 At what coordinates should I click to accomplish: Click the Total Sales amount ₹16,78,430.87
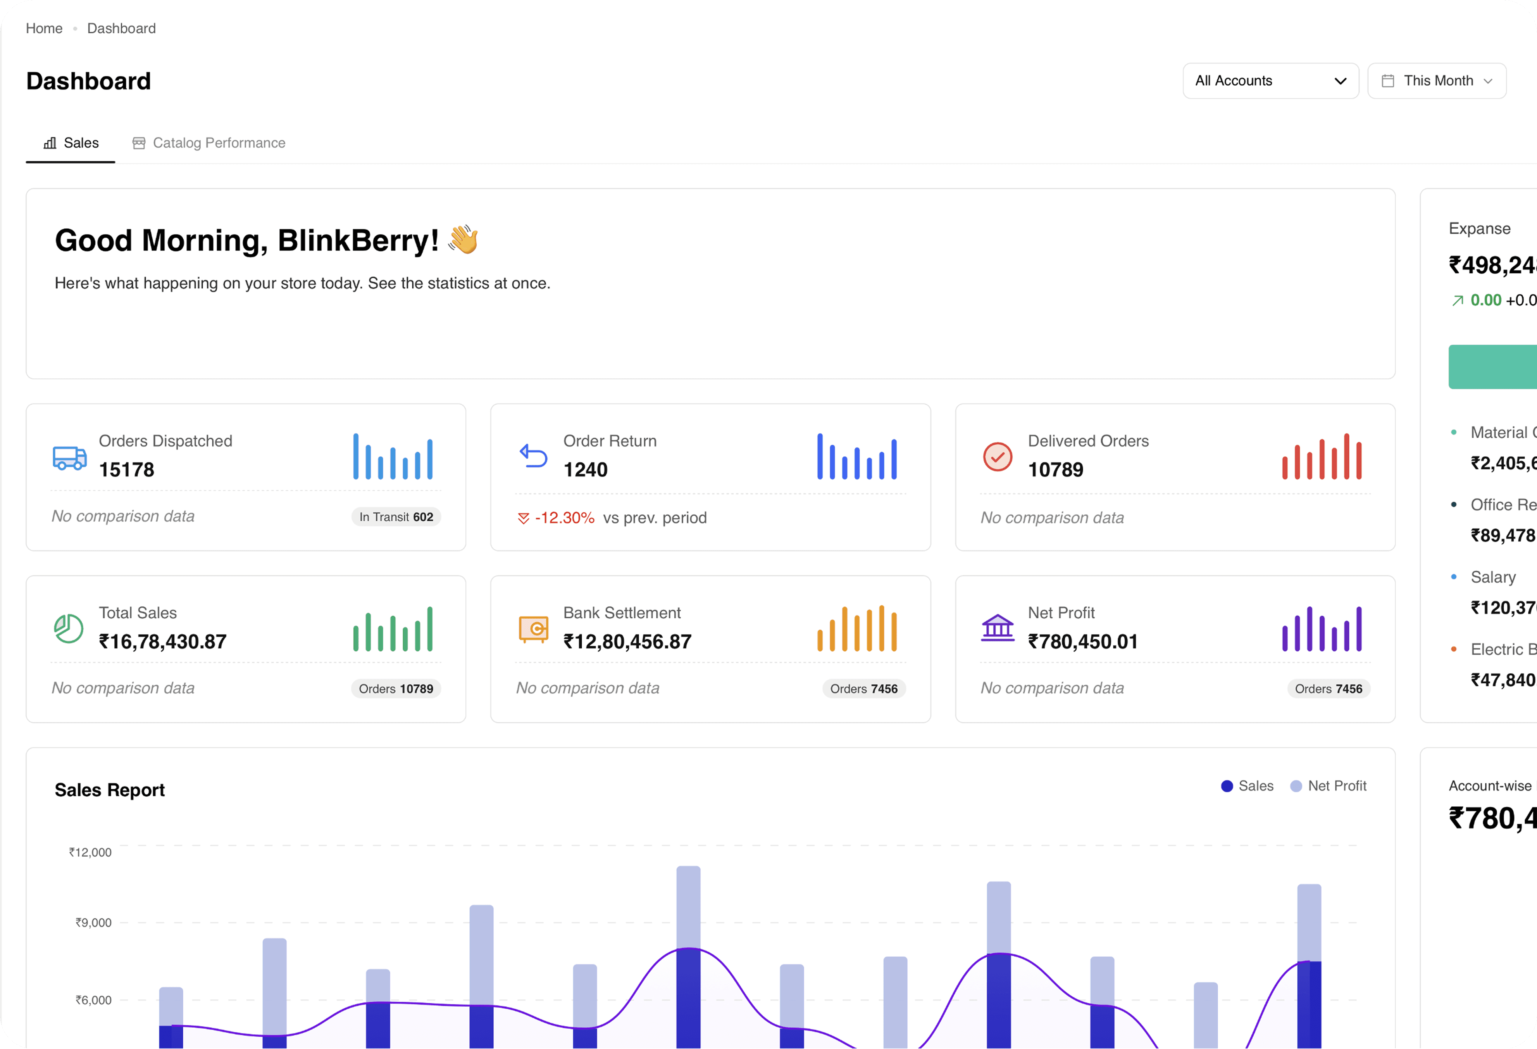point(163,642)
